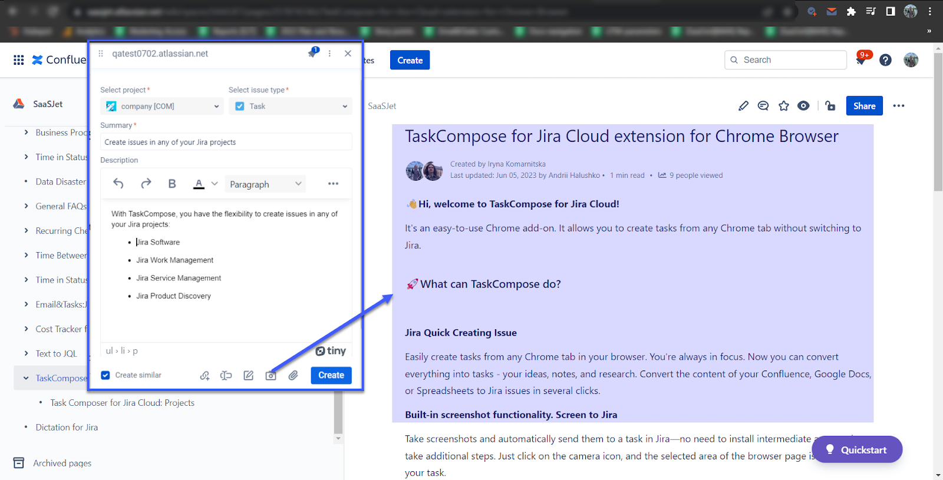
Task: Expand the General FAQs tree item
Action: [26, 206]
